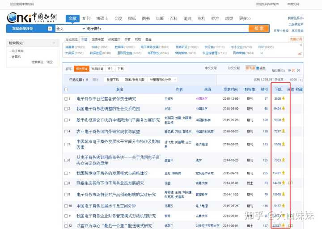Image resolution: width=322 pixels, height=229 pixels.
Task: Expand 更多>> database categories
Action: coord(245,18)
